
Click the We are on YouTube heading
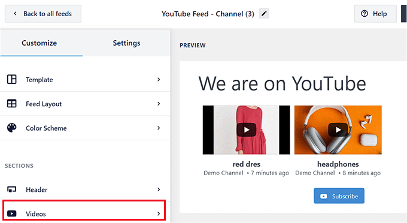tap(282, 83)
